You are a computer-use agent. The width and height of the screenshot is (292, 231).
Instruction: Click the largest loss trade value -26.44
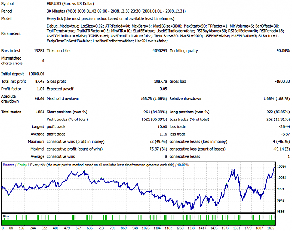[x=285, y=127]
